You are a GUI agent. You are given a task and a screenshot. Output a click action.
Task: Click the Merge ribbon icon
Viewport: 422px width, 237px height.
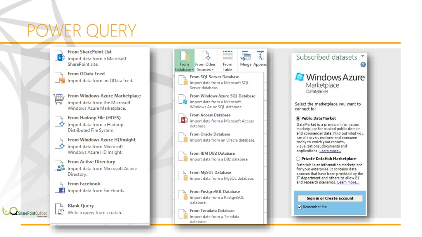(x=246, y=56)
